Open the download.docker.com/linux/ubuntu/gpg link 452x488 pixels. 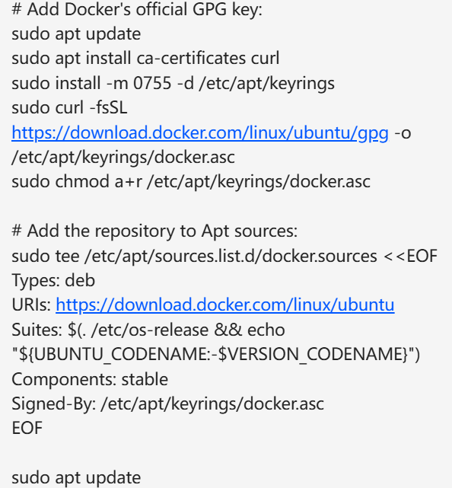[200, 133]
